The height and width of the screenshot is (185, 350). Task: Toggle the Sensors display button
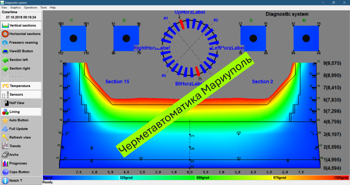21,94
